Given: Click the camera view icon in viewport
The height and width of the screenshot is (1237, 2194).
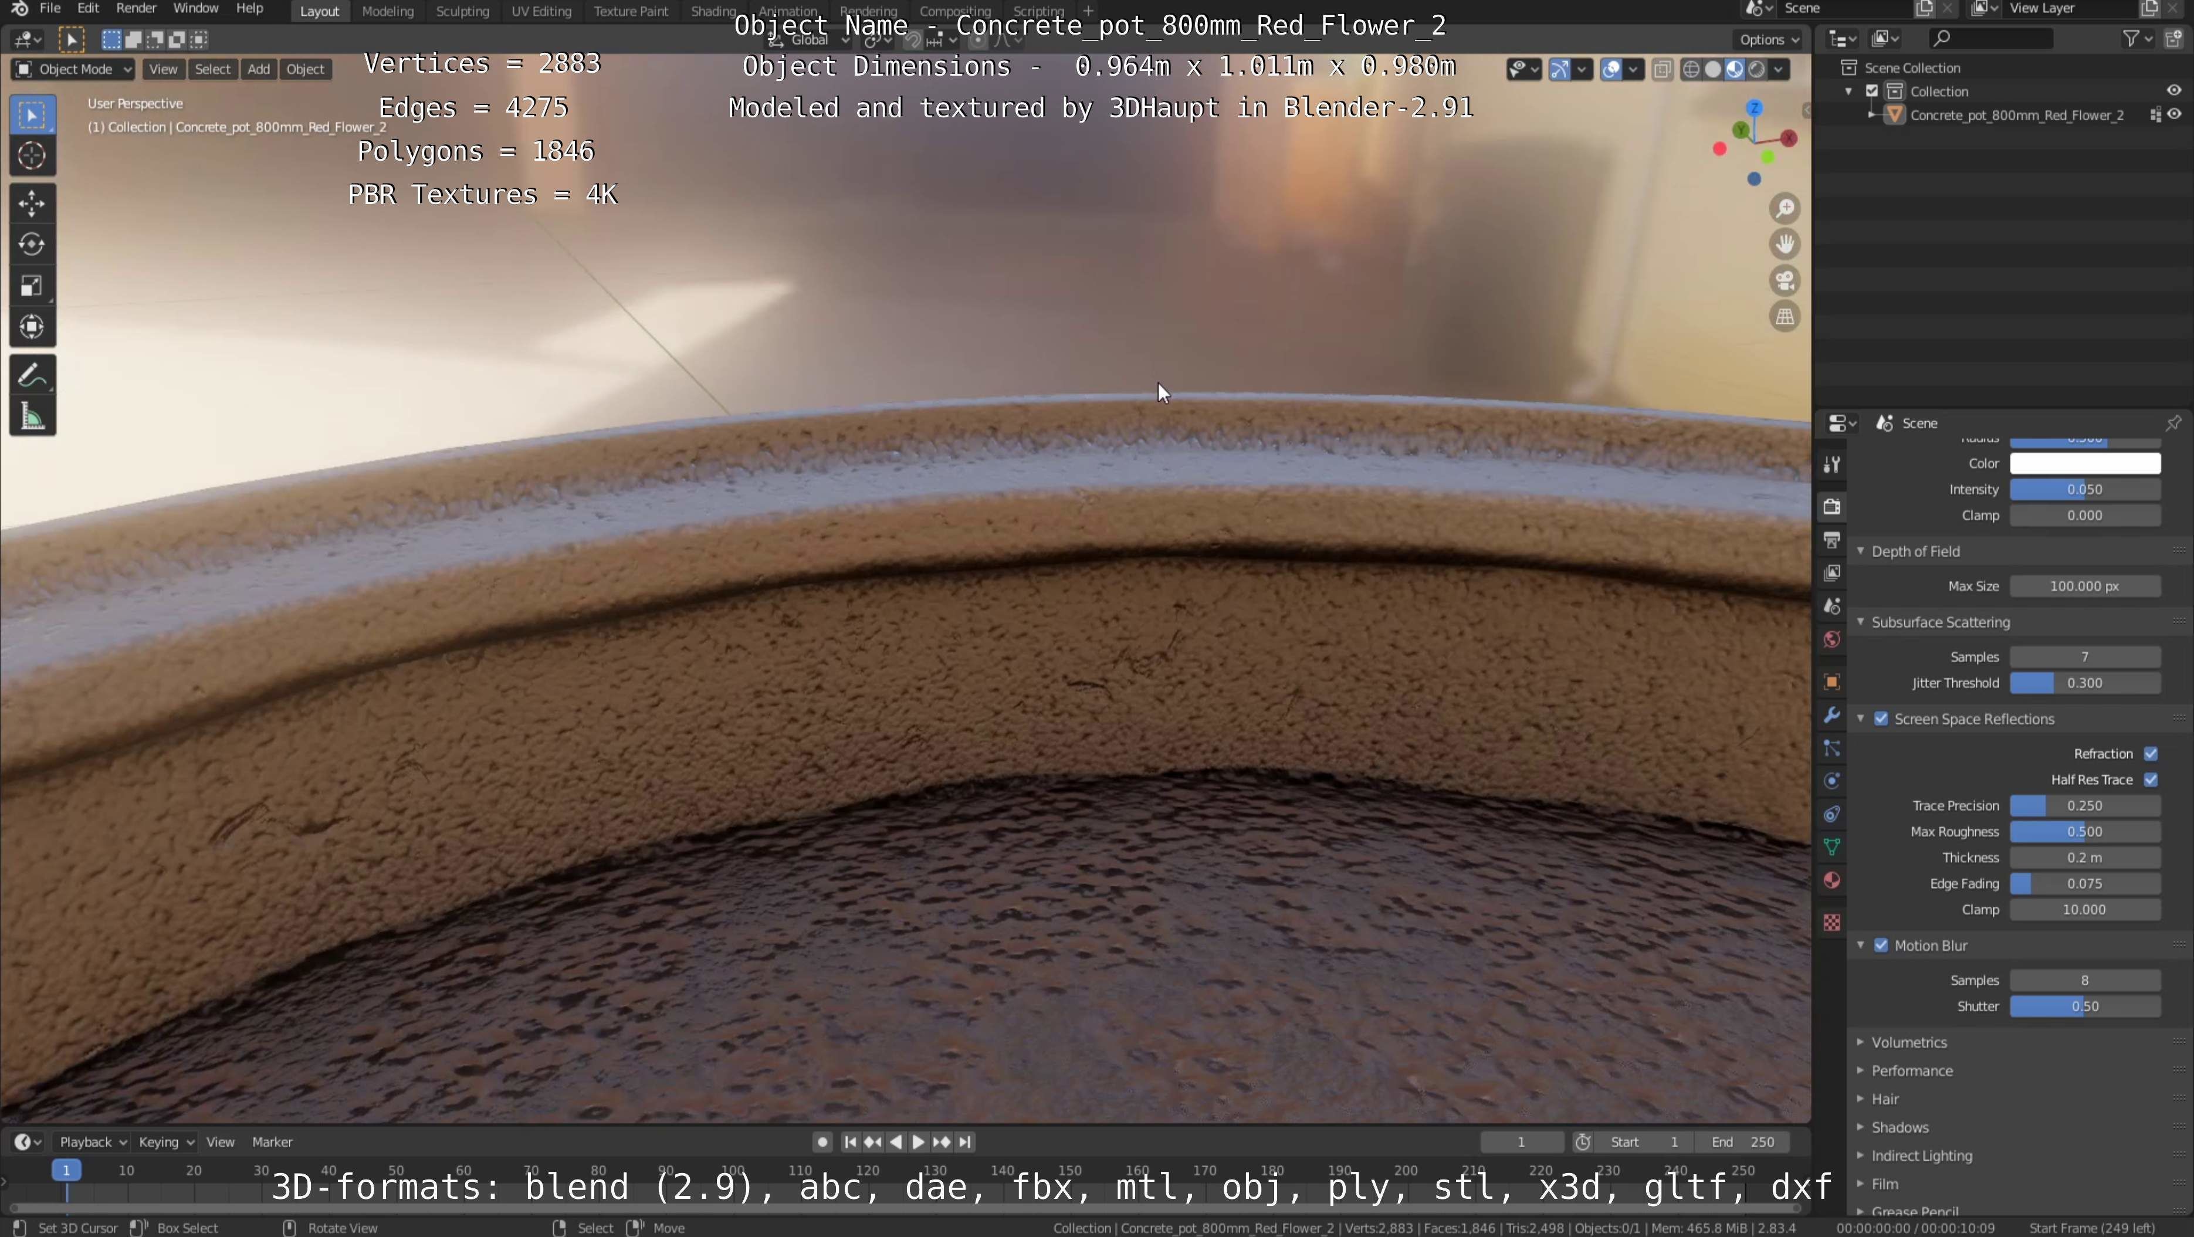Looking at the screenshot, I should 1785,281.
